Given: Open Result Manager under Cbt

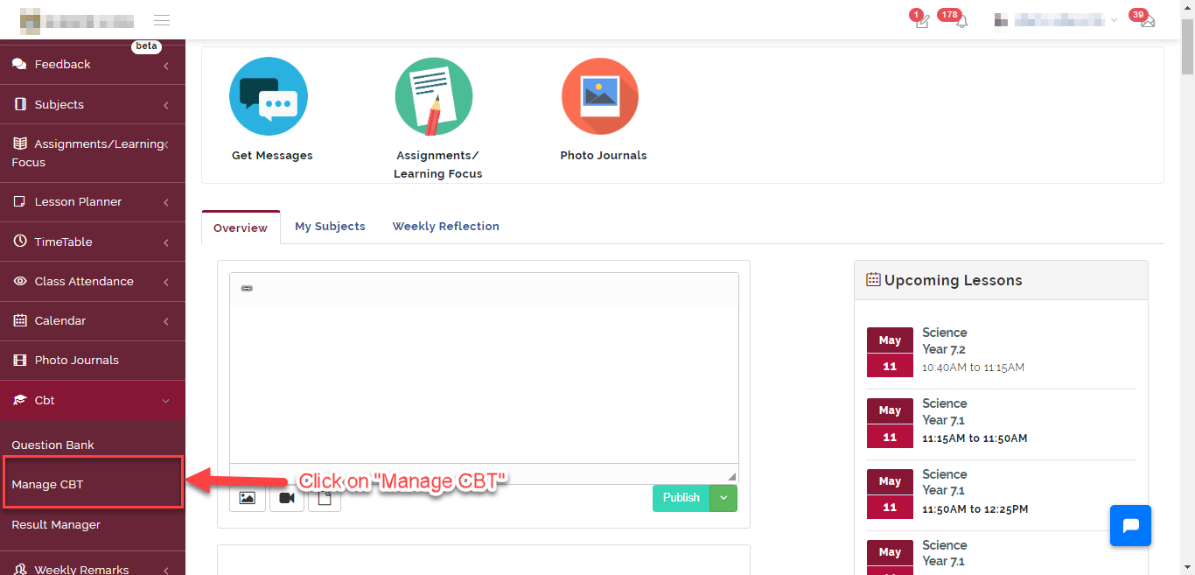Looking at the screenshot, I should (56, 524).
